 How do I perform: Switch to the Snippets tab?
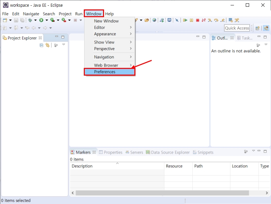tap(203, 152)
